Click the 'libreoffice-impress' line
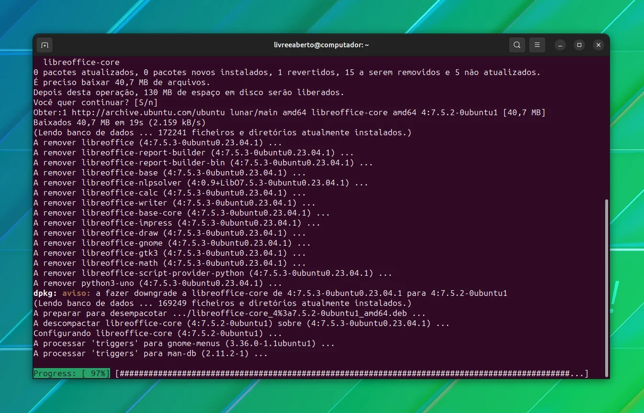The width and height of the screenshot is (644, 413). [x=177, y=223]
